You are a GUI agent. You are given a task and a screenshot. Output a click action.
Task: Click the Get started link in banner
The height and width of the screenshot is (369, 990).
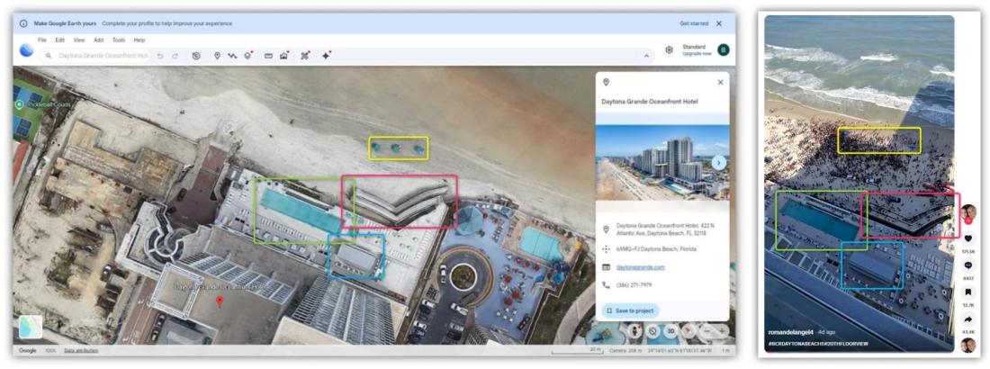pos(692,23)
